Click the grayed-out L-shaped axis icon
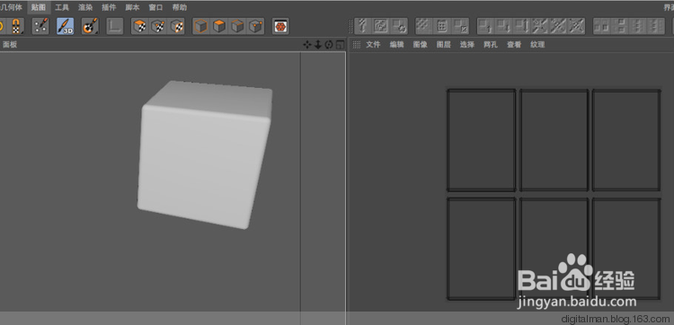The image size is (674, 325). click(115, 26)
